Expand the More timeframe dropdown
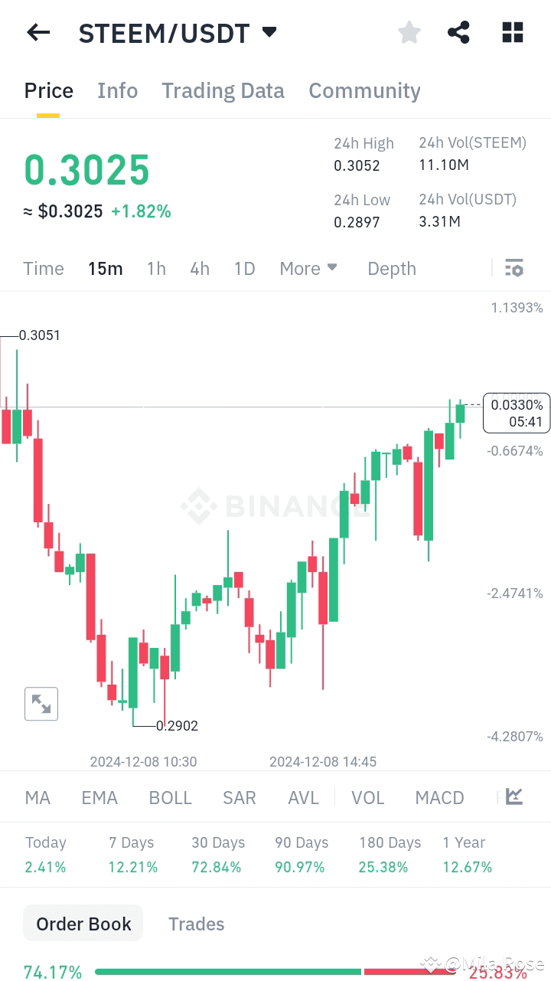This screenshot has width=551, height=981. 308,268
